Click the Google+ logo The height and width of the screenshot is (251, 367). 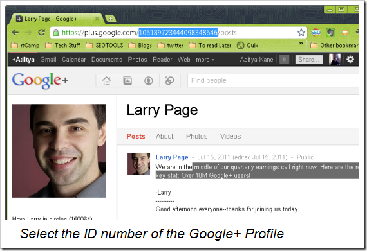pyautogui.click(x=40, y=80)
